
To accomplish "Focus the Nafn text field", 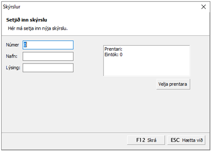I will (x=48, y=56).
